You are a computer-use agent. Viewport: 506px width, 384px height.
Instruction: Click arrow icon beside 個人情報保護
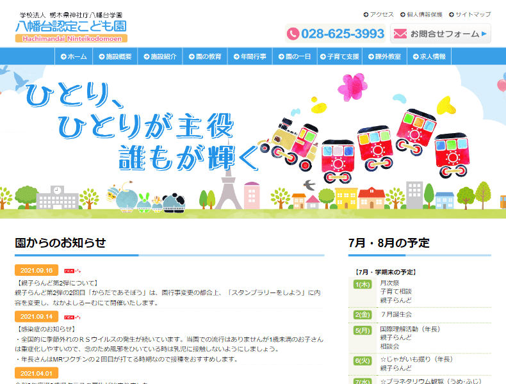click(403, 15)
